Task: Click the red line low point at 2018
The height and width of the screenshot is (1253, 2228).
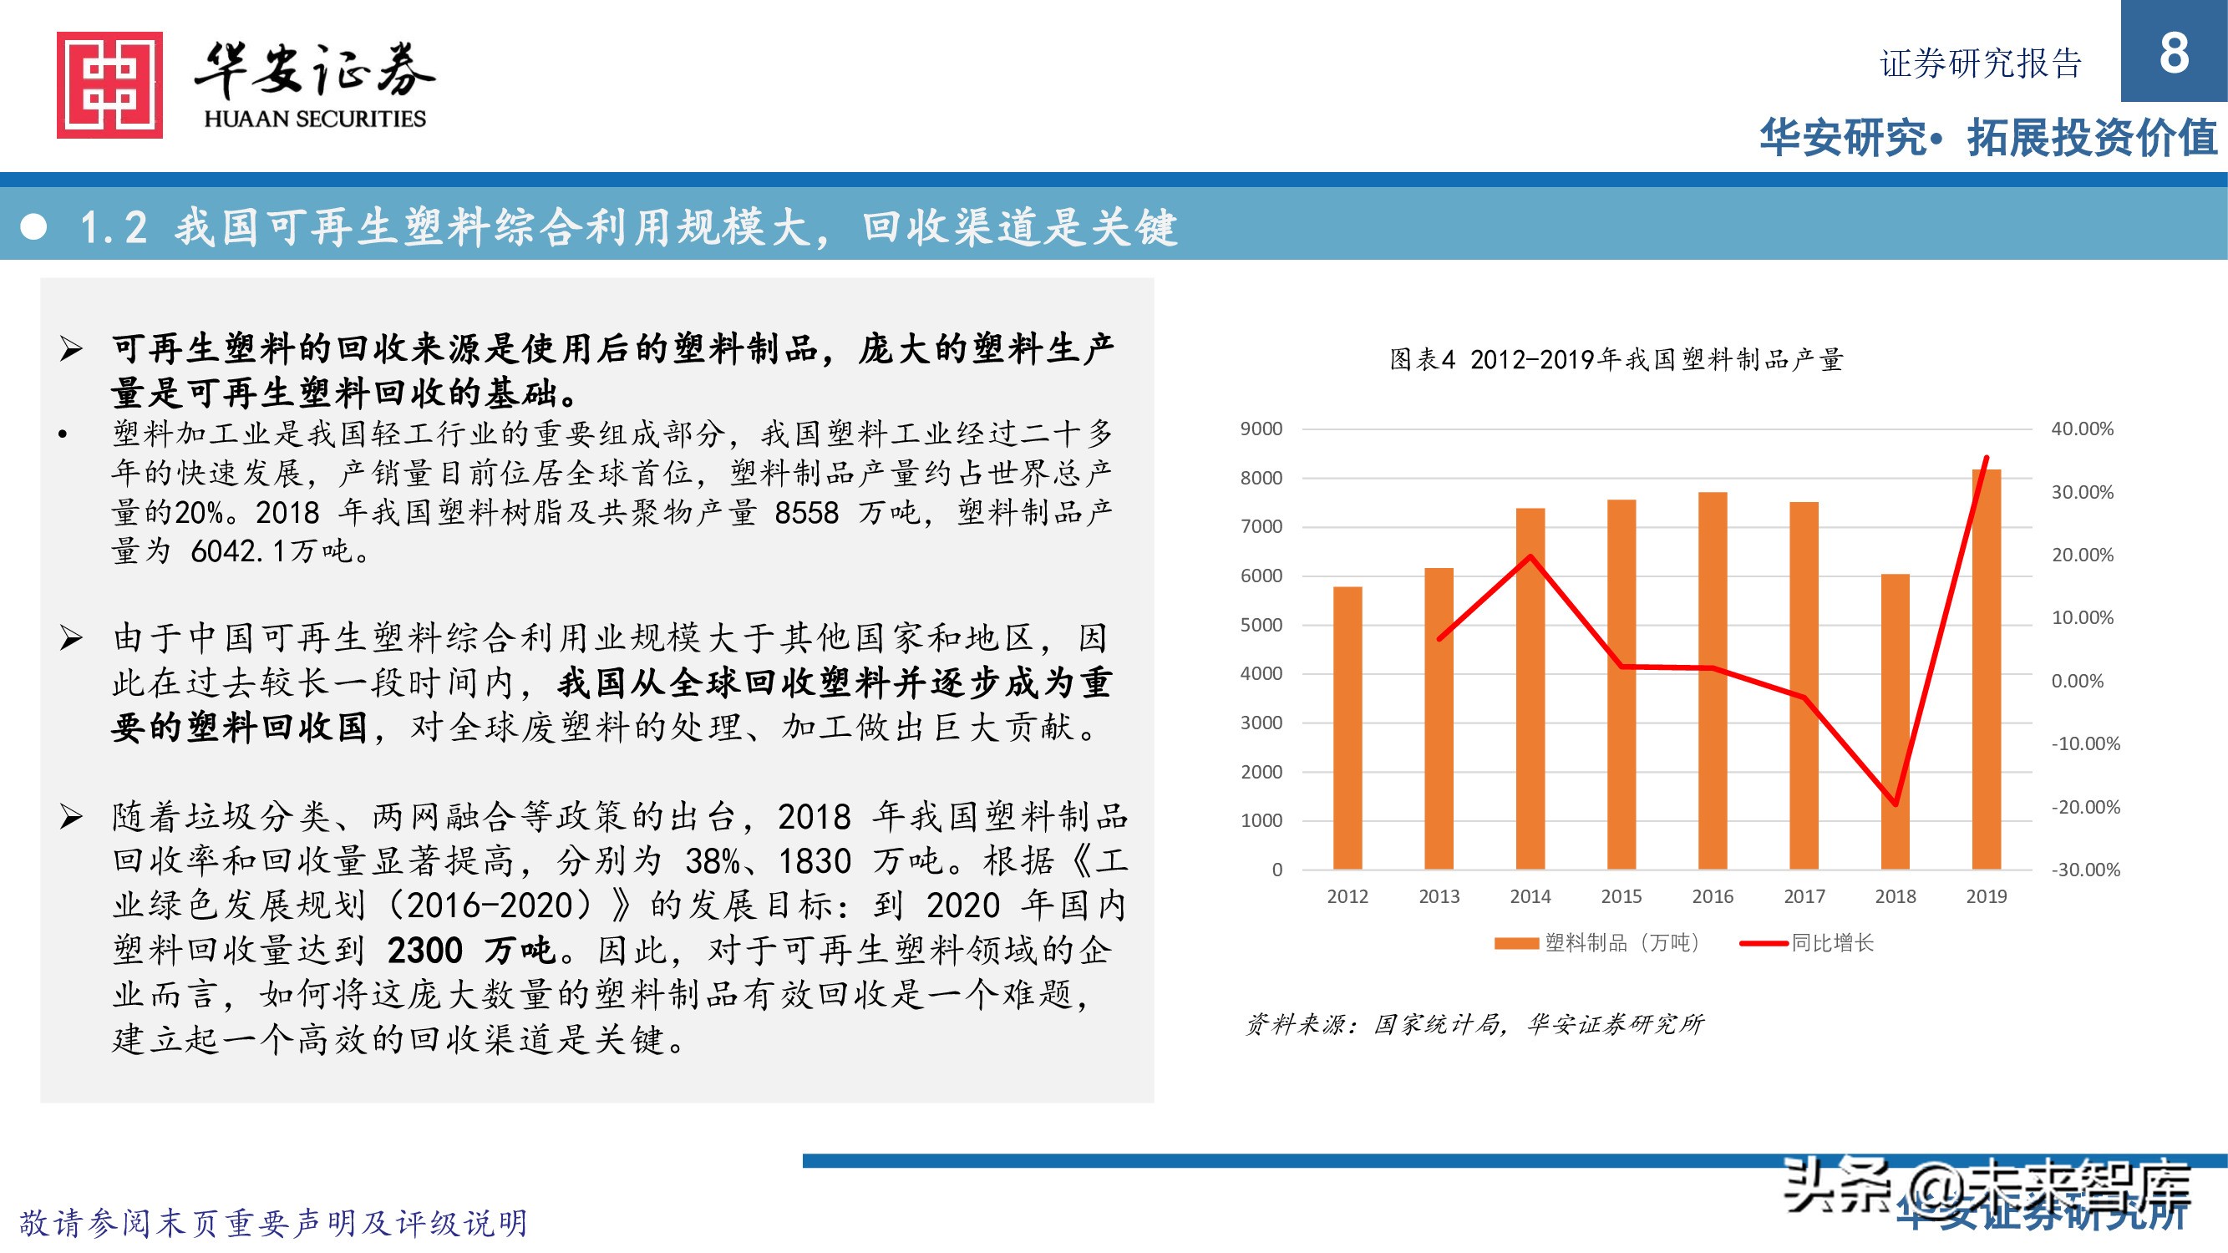Action: pos(1895,804)
